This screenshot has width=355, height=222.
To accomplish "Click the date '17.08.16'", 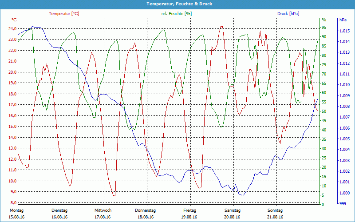I will pos(103,217).
